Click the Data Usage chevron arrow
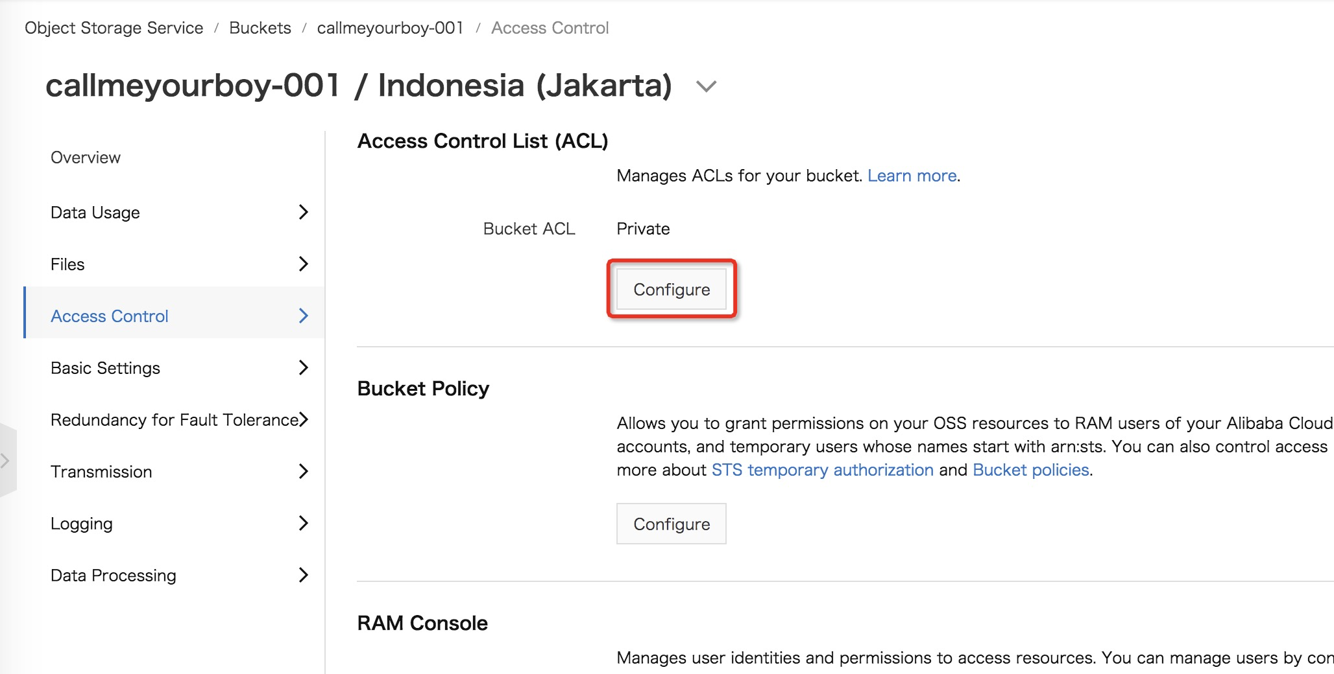 (x=303, y=212)
